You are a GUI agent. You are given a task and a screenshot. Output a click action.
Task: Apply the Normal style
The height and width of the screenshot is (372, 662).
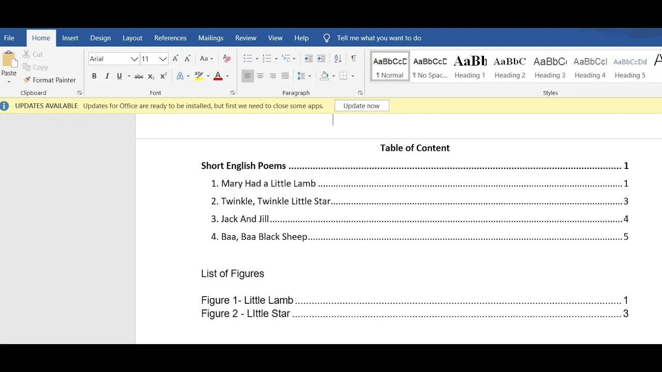click(390, 66)
